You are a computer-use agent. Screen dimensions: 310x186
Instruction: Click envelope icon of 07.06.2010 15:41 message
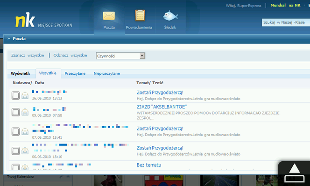point(25,131)
